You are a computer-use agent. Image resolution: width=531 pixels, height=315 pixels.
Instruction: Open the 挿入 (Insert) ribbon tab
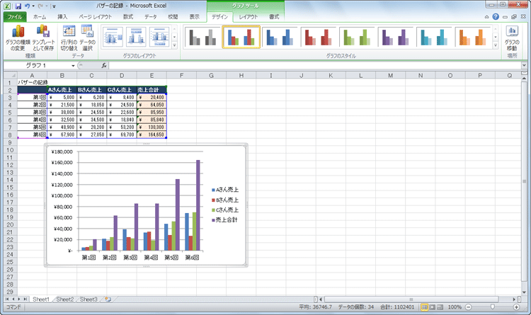click(x=62, y=16)
